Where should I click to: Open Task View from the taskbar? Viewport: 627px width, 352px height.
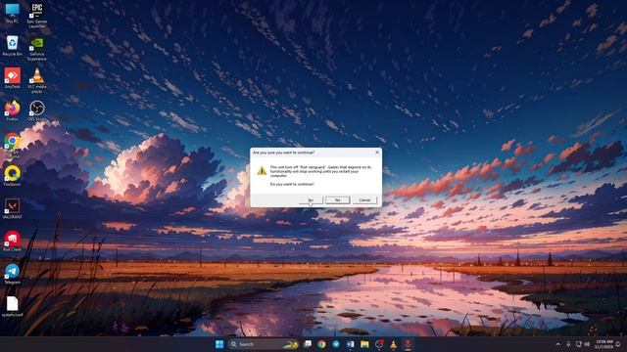[x=307, y=344]
